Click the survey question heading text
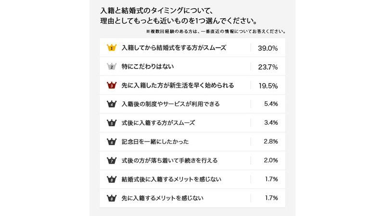 coord(179,16)
